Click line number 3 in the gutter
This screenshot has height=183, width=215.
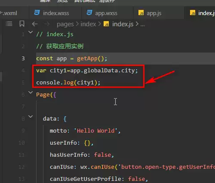tap(23, 59)
